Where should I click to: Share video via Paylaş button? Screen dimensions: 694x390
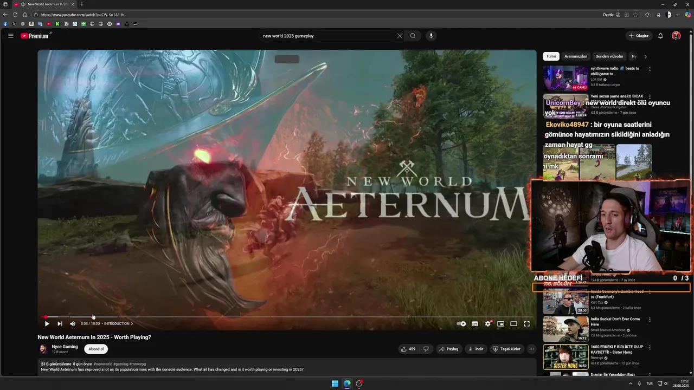click(448, 349)
